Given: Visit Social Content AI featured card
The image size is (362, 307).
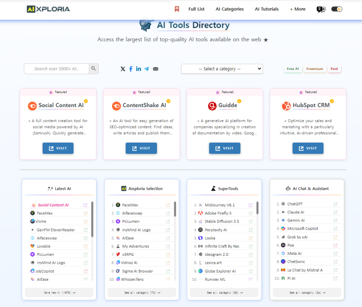Looking at the screenshot, I should [x=58, y=148].
